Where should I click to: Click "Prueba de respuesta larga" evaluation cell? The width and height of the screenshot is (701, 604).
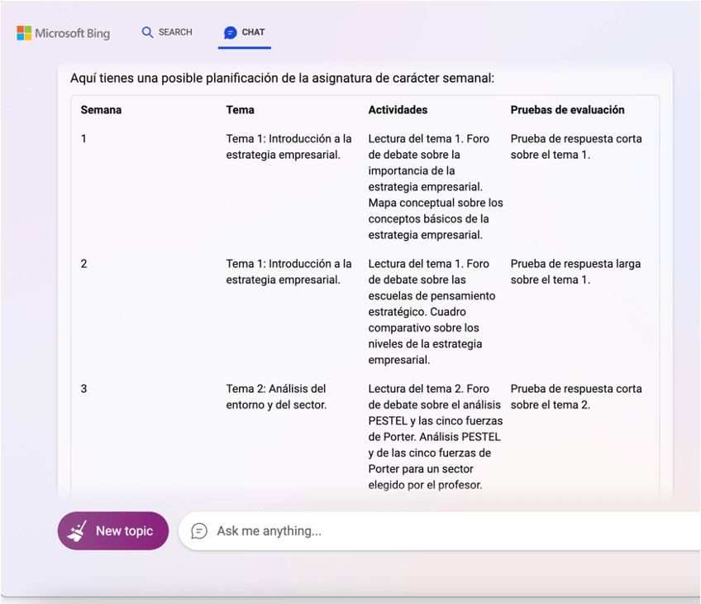coord(575,271)
